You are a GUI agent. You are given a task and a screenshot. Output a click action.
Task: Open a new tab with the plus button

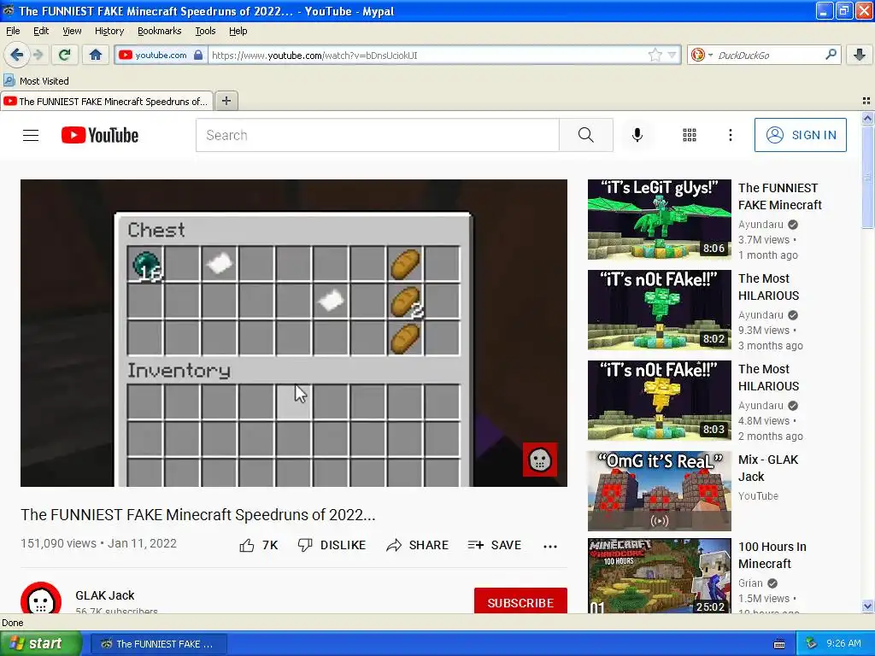pos(226,101)
